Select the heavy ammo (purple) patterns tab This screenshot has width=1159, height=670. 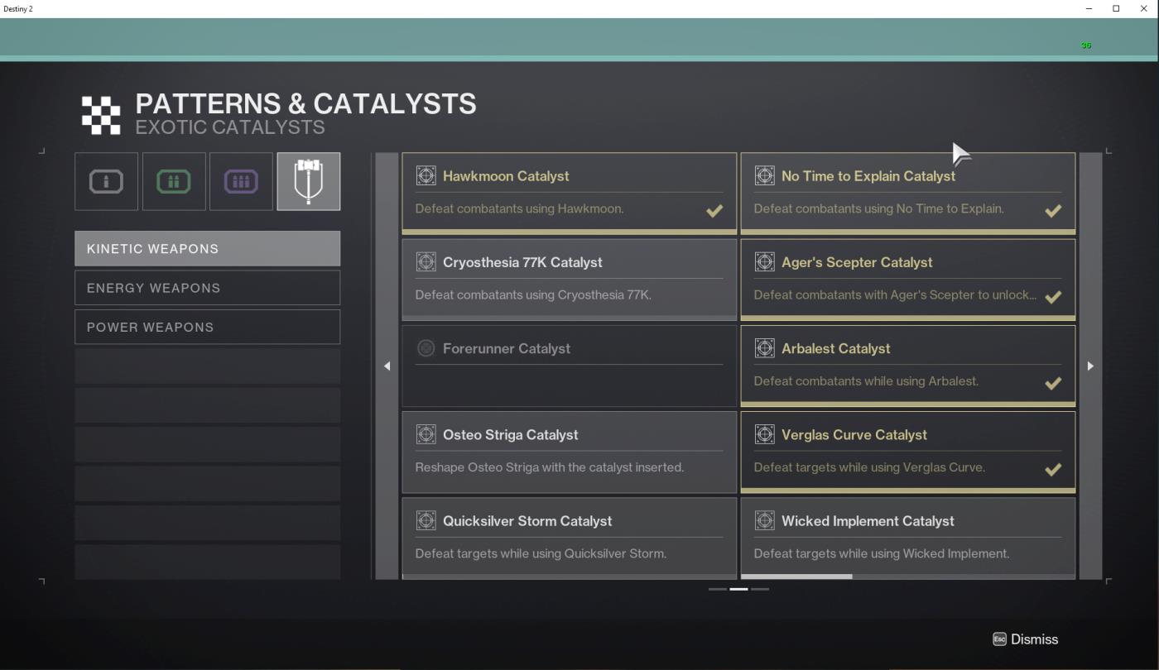pos(241,181)
